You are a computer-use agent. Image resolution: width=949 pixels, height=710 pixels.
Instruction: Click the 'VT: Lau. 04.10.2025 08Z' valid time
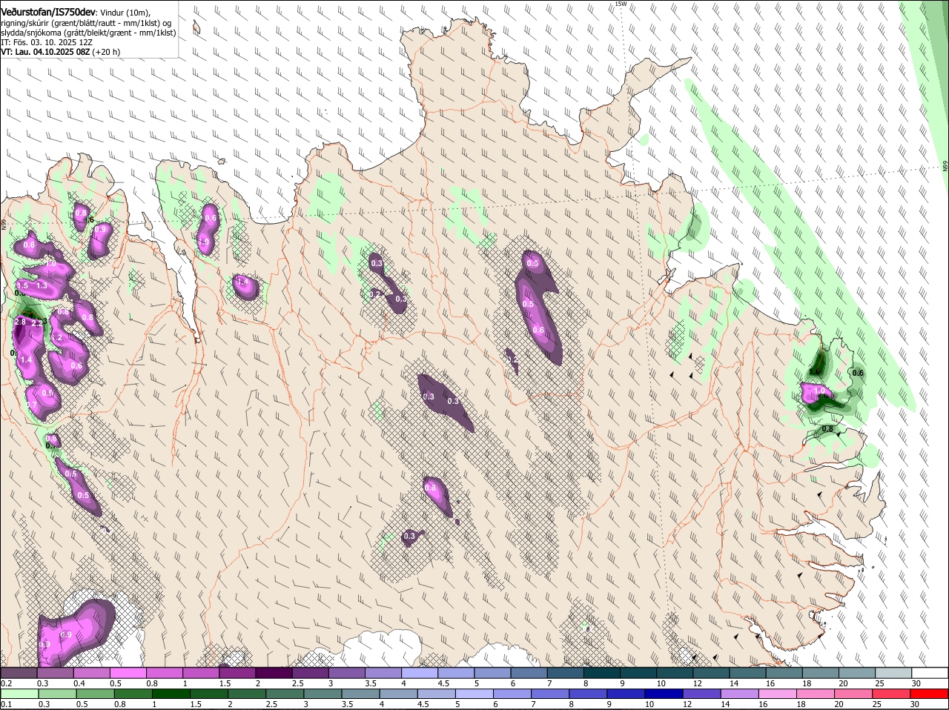pyautogui.click(x=45, y=53)
